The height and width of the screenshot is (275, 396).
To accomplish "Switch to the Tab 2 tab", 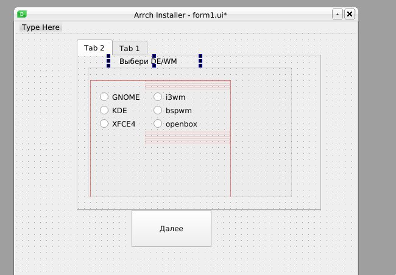I will tap(94, 47).
